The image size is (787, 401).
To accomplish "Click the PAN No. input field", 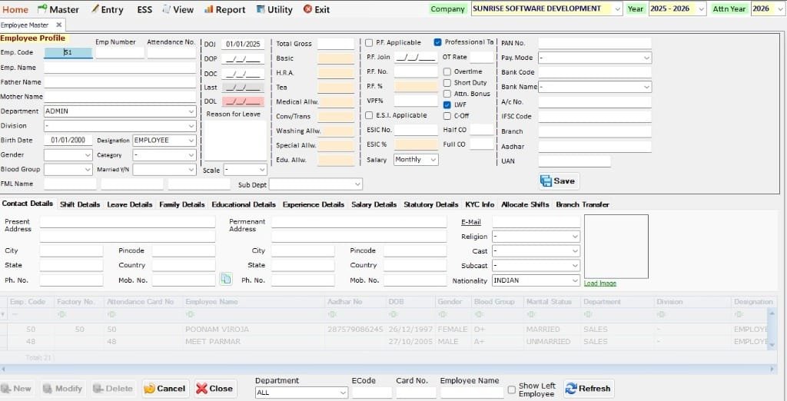I will point(595,43).
